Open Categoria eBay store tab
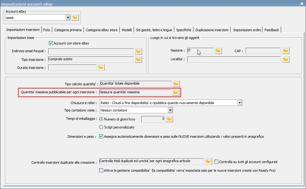306x189 pixels. [x=102, y=30]
